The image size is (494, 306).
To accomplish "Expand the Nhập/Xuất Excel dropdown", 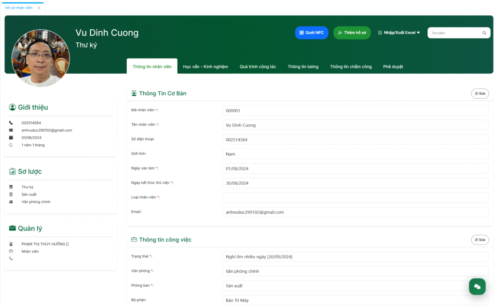I will tap(399, 33).
